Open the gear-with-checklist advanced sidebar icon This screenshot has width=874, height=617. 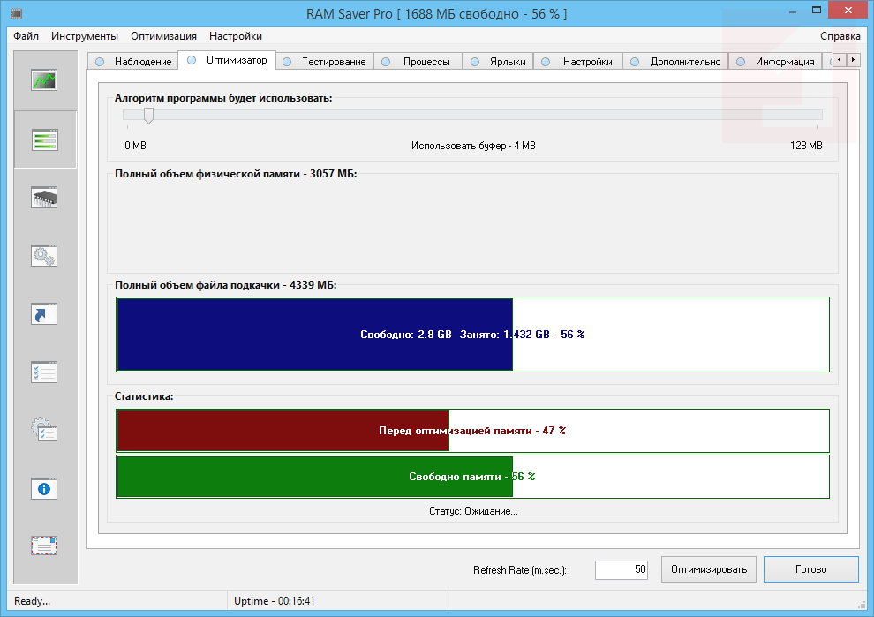click(x=44, y=430)
